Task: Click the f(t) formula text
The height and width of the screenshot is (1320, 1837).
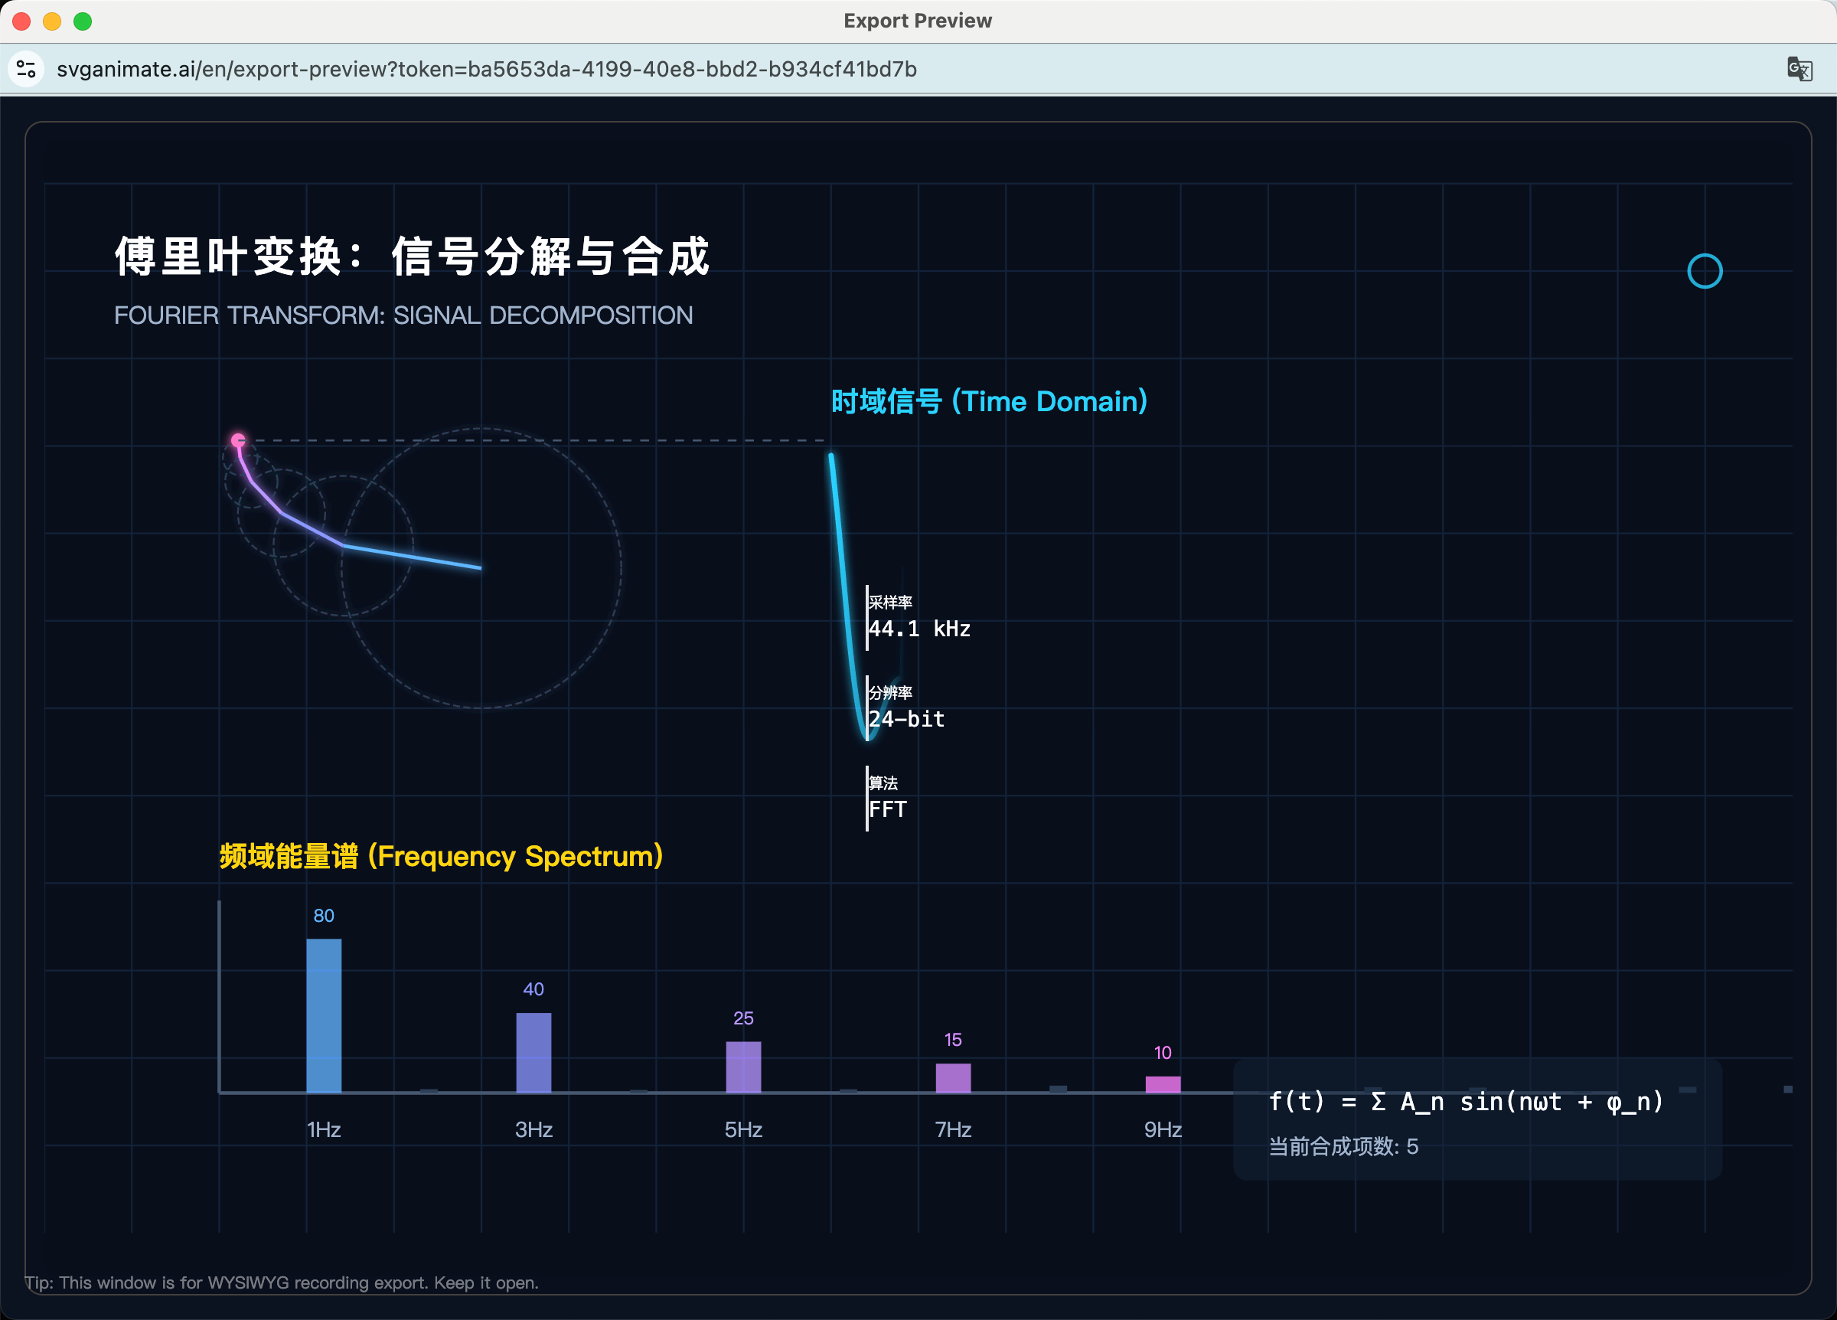Action: pyautogui.click(x=1465, y=1101)
